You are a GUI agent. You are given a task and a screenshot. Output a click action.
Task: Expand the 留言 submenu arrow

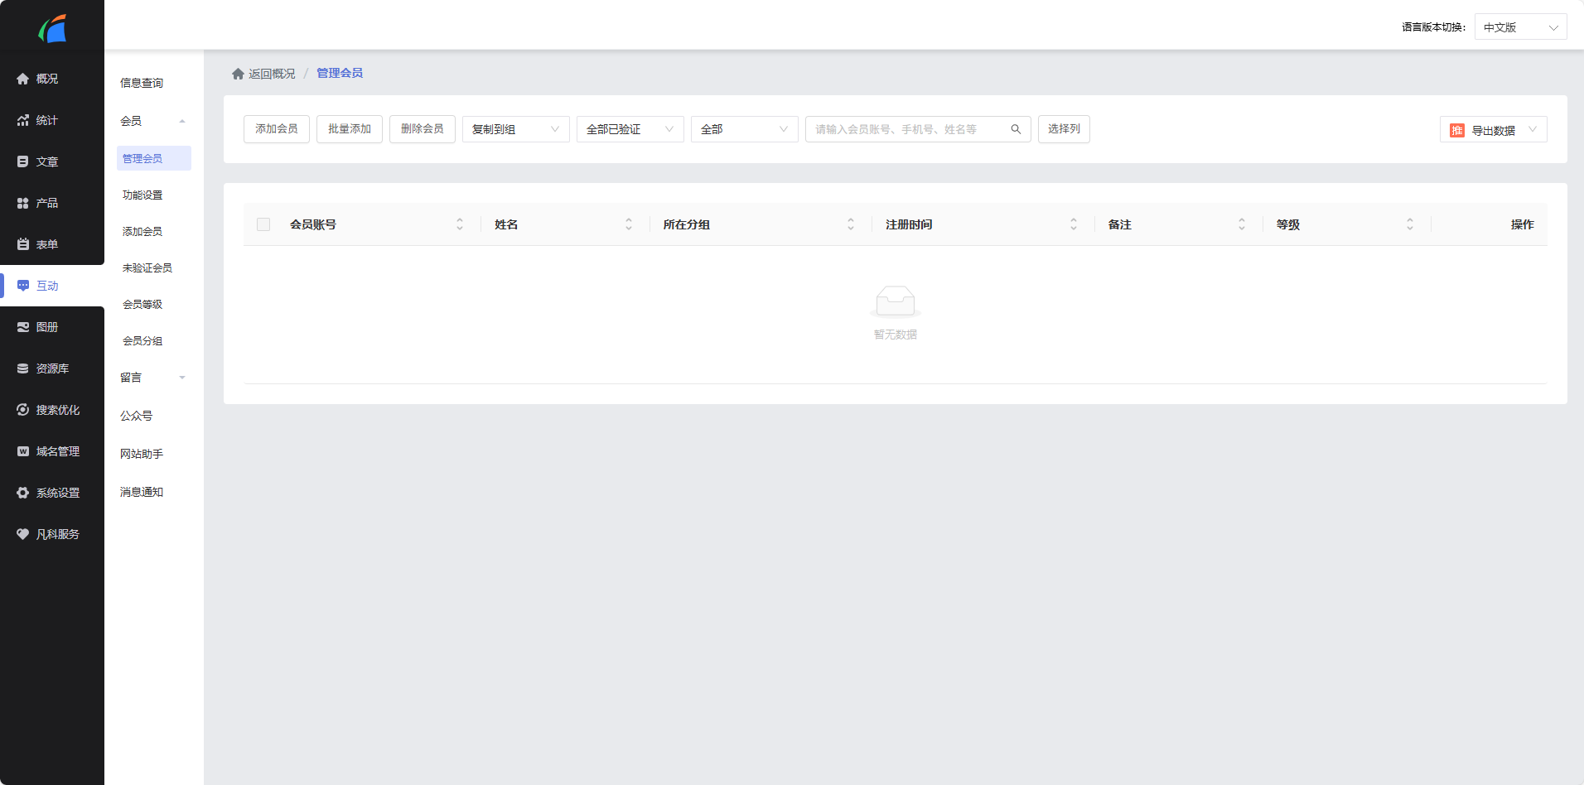[182, 378]
